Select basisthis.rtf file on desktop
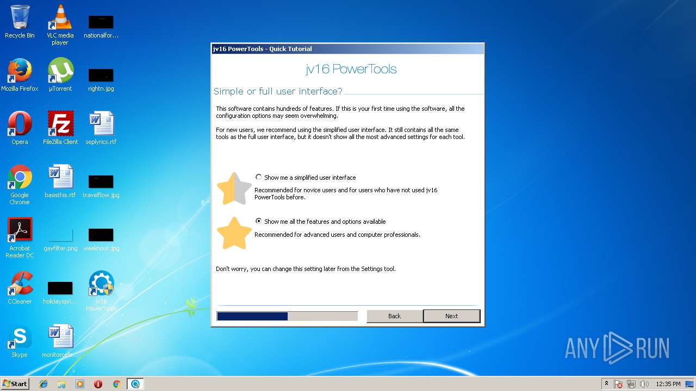The height and width of the screenshot is (391, 696). [x=60, y=182]
